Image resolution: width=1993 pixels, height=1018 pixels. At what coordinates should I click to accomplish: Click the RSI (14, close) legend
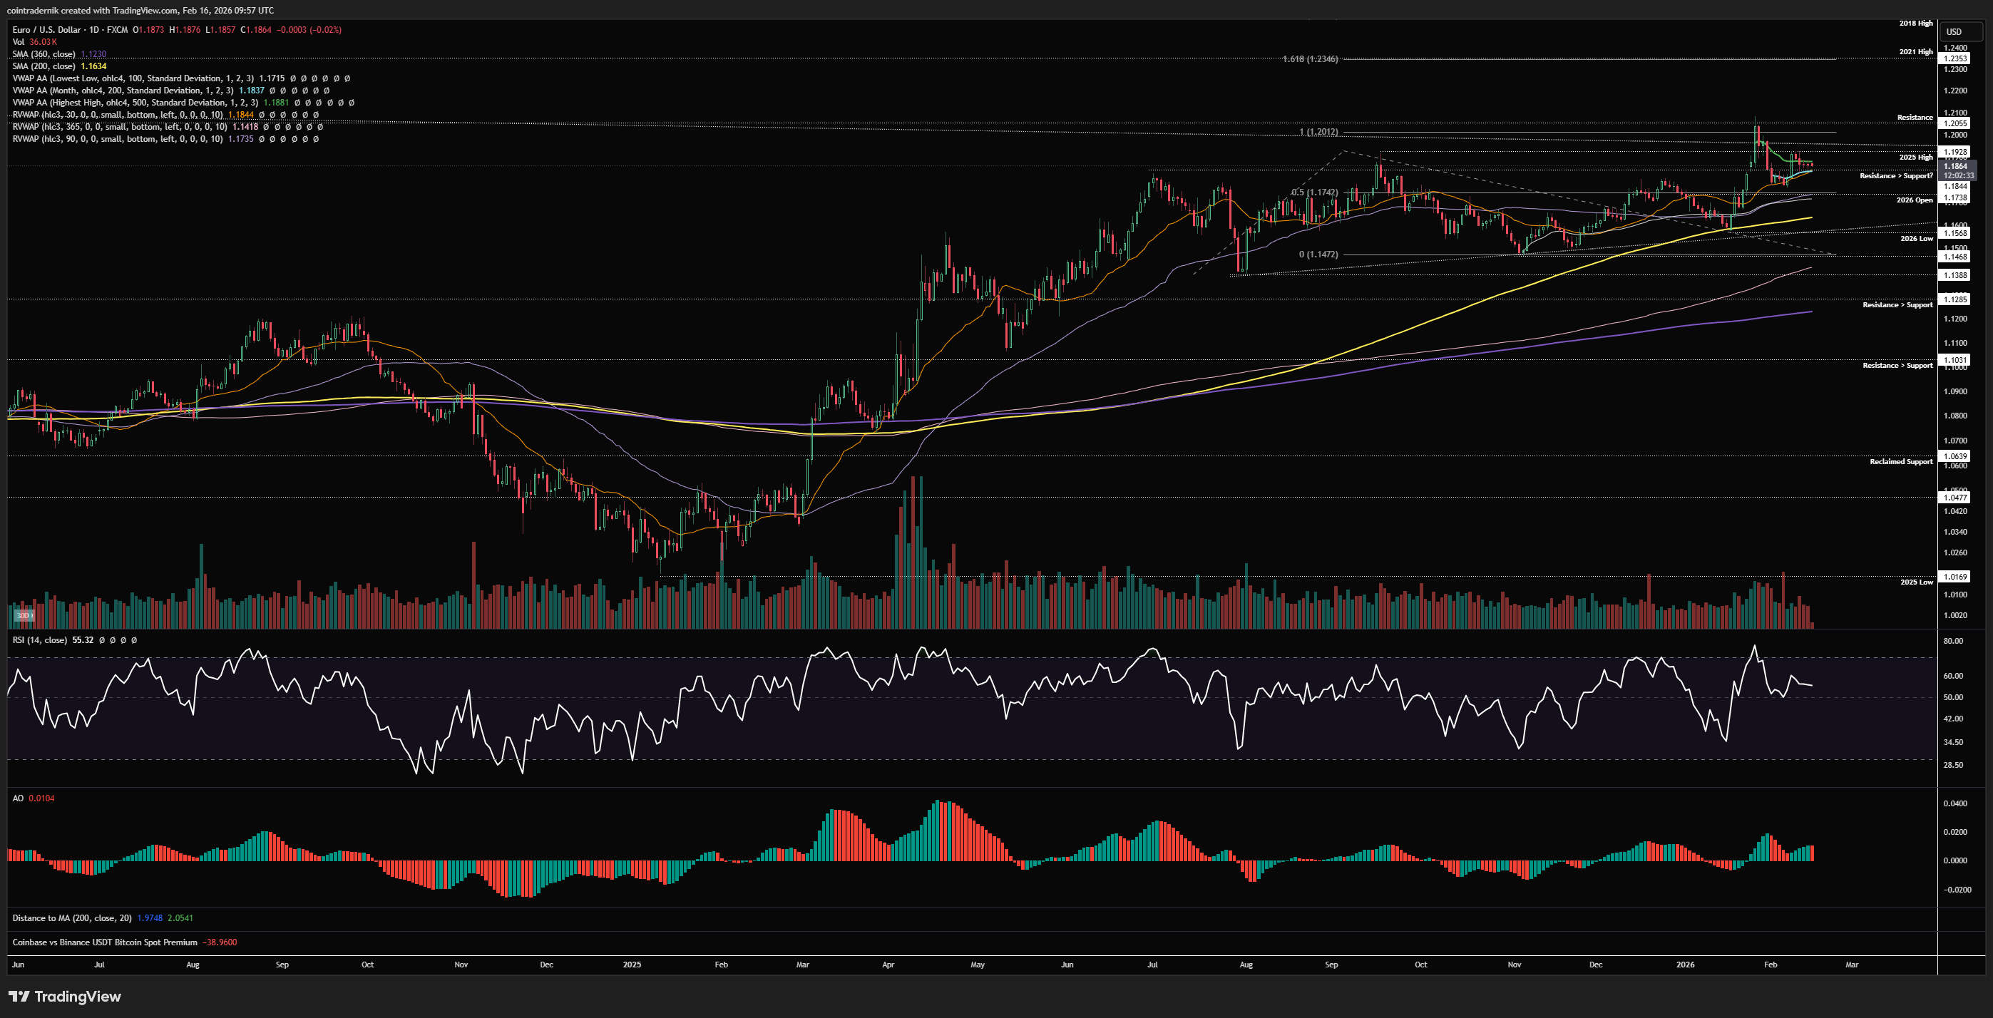(x=39, y=639)
